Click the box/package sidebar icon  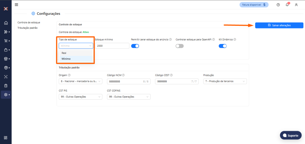[x=6, y=68]
